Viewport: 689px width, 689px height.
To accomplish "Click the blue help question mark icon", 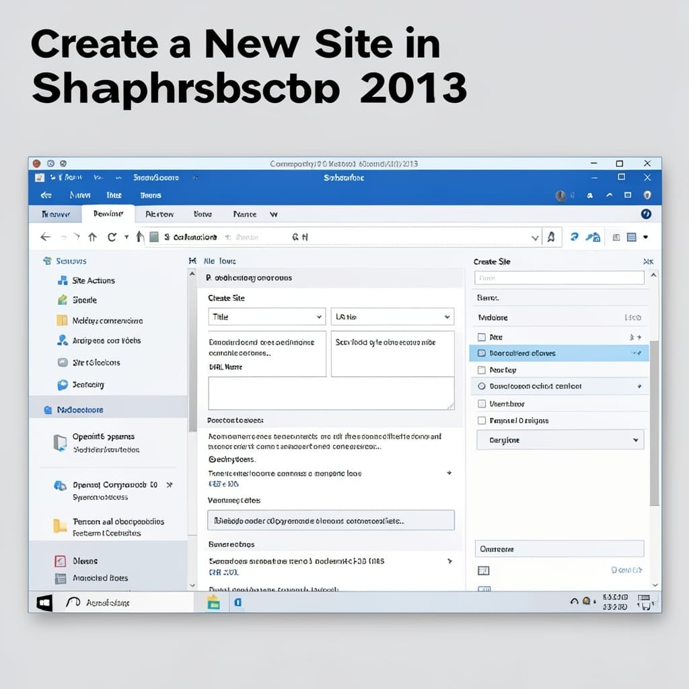I will [x=574, y=238].
